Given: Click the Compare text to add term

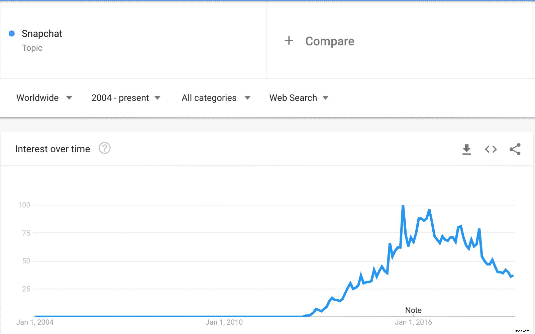Looking at the screenshot, I should point(330,41).
